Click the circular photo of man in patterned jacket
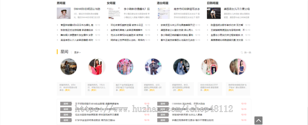Viewport: 308px width, 125px height. (153, 67)
